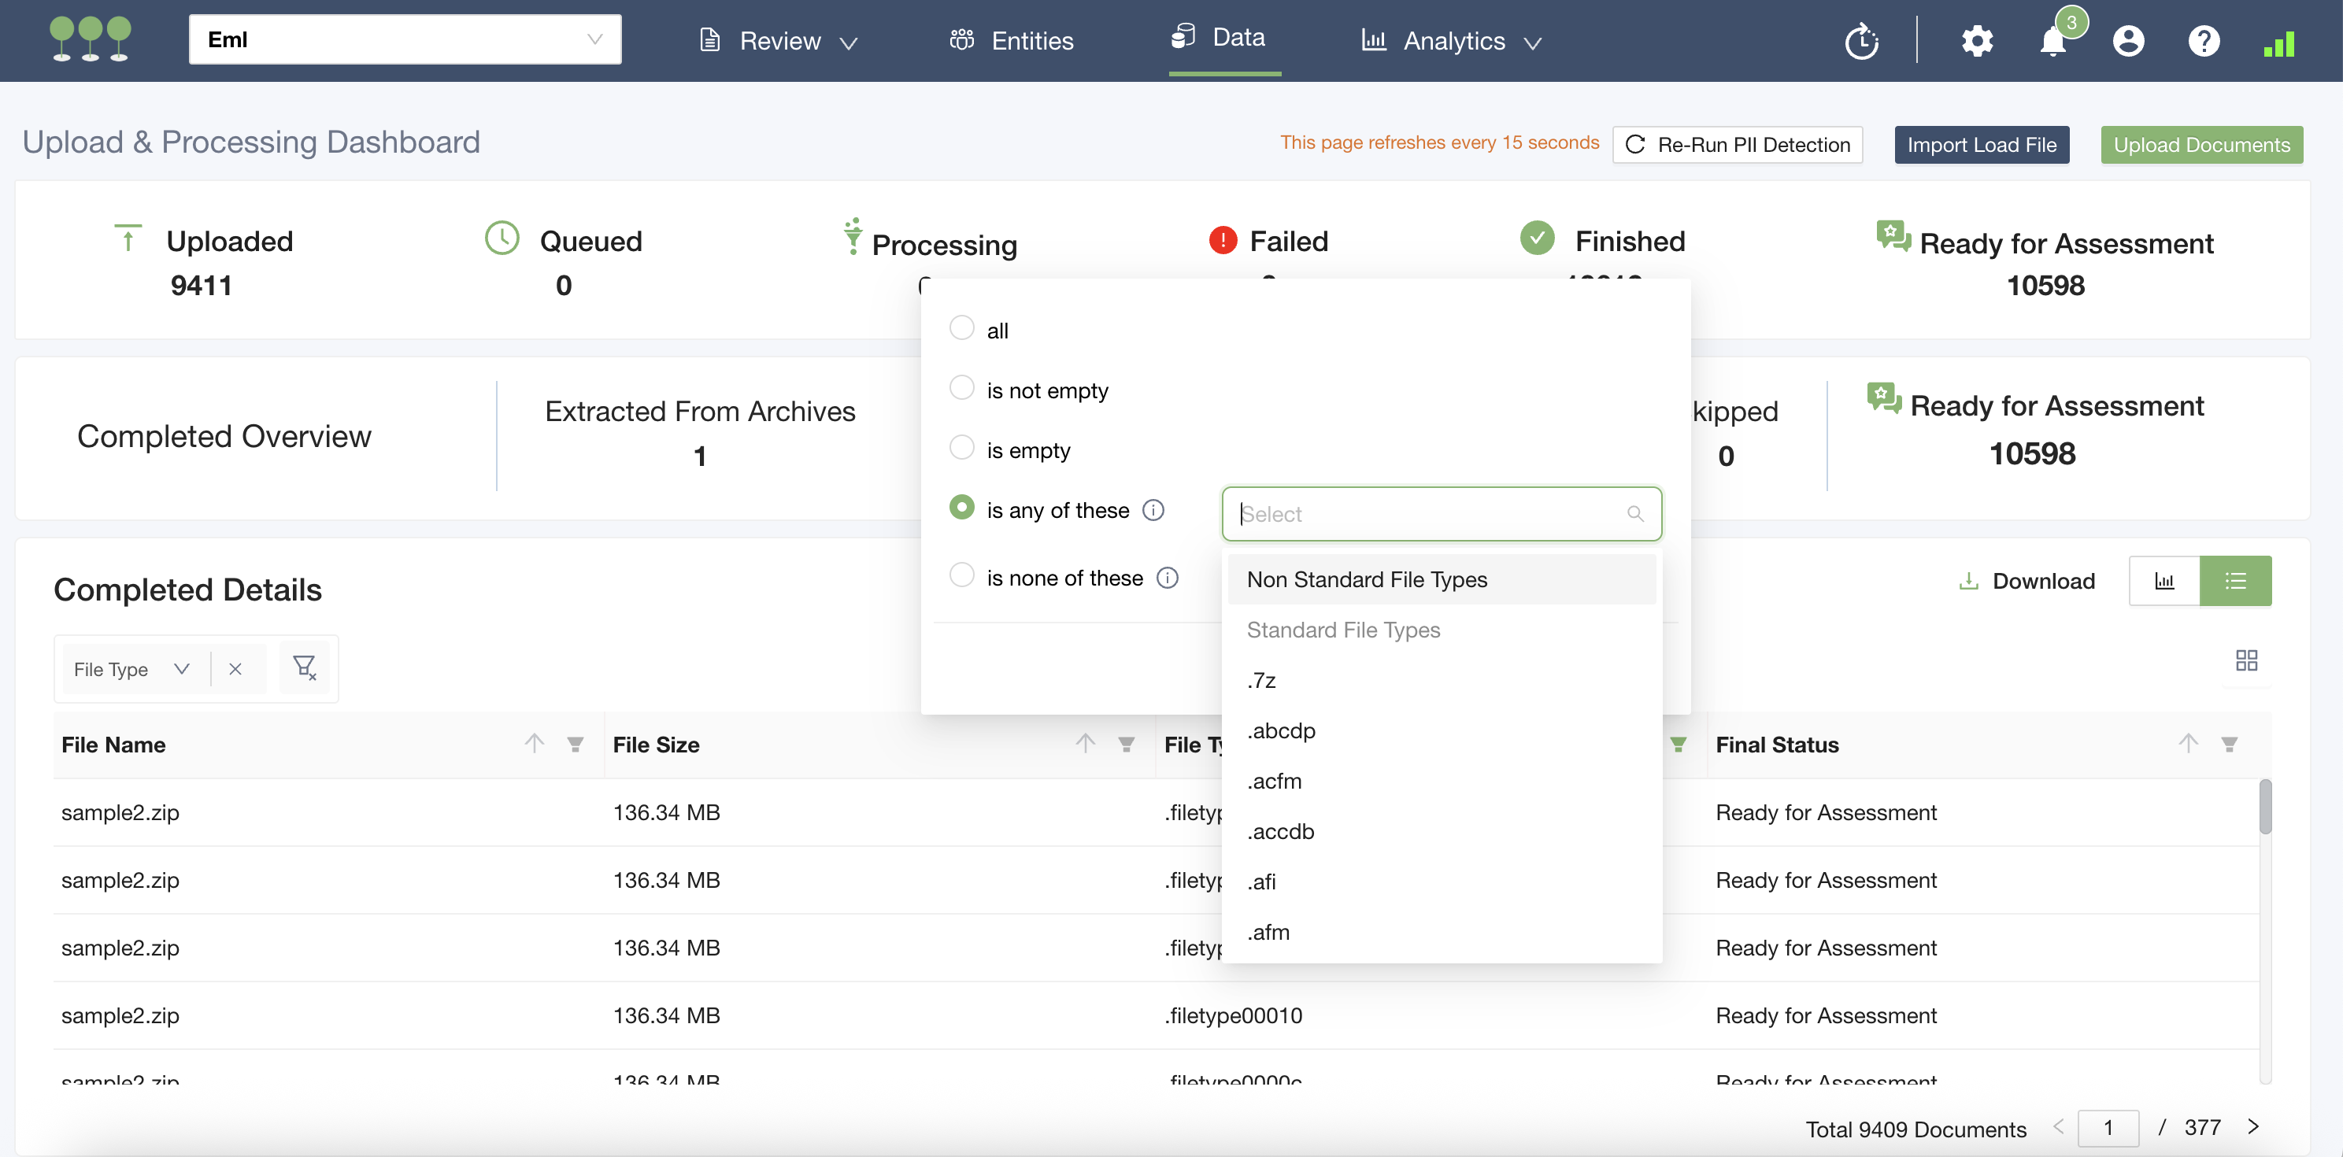
Task: Click the table vertical scrollbar thumb
Action: coord(2265,806)
